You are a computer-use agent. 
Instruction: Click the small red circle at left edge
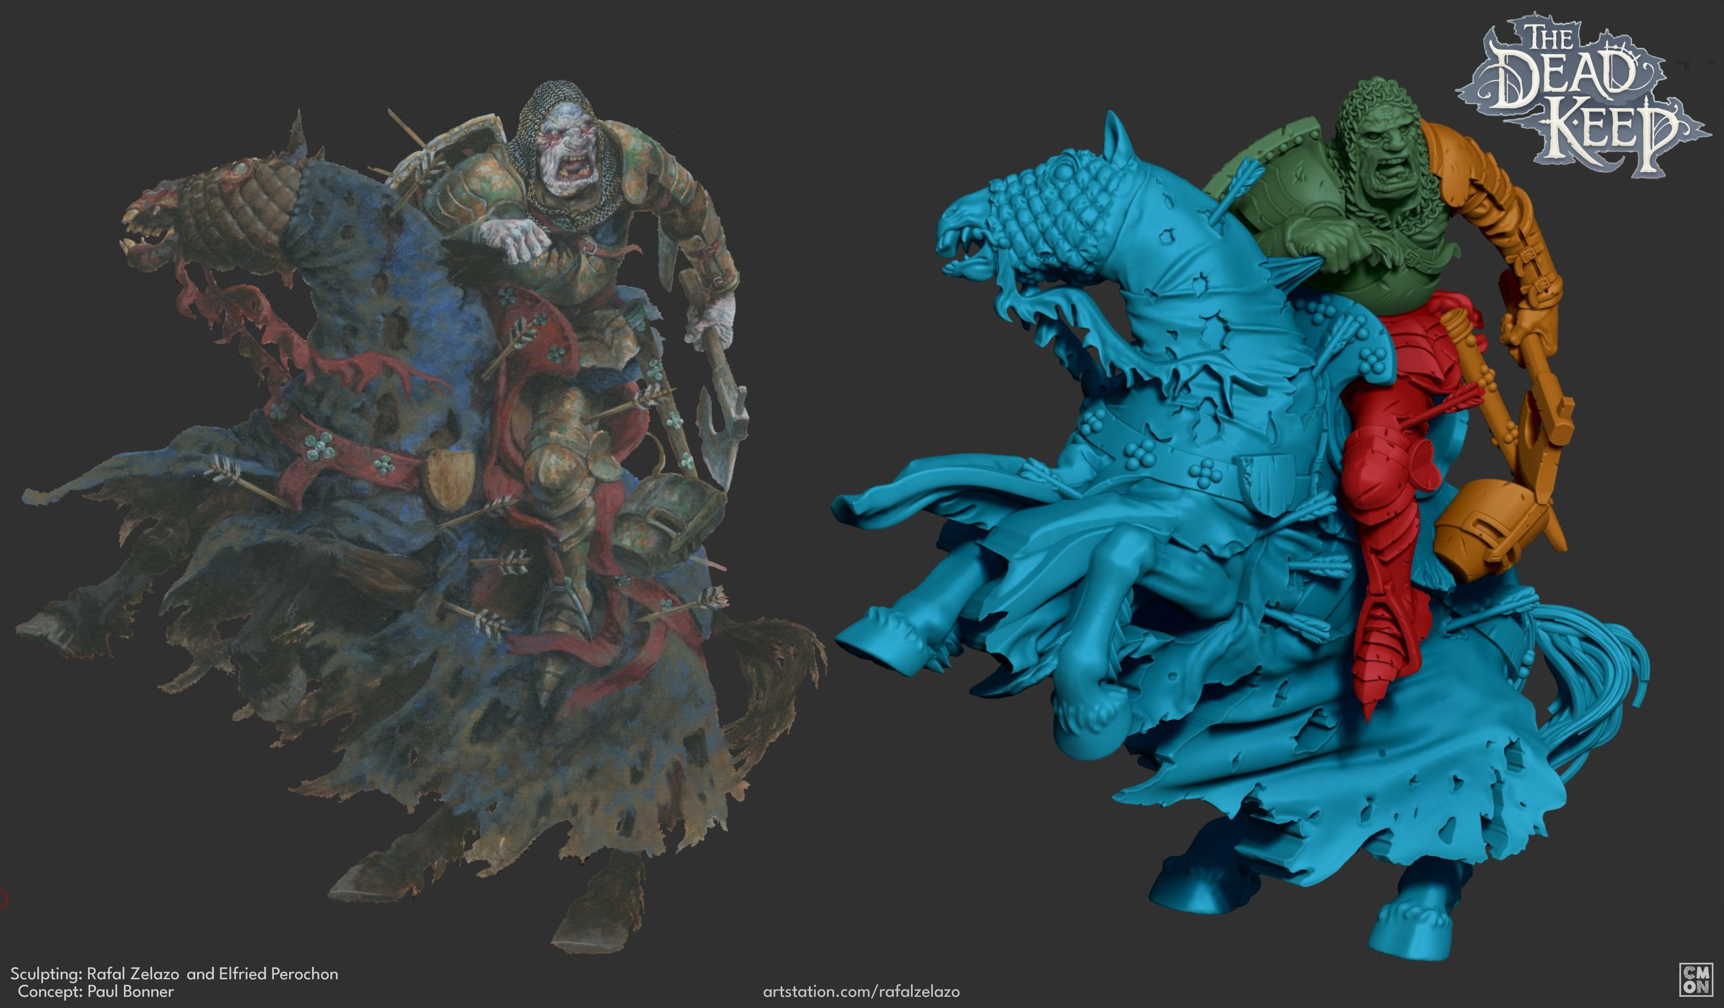click(2, 898)
